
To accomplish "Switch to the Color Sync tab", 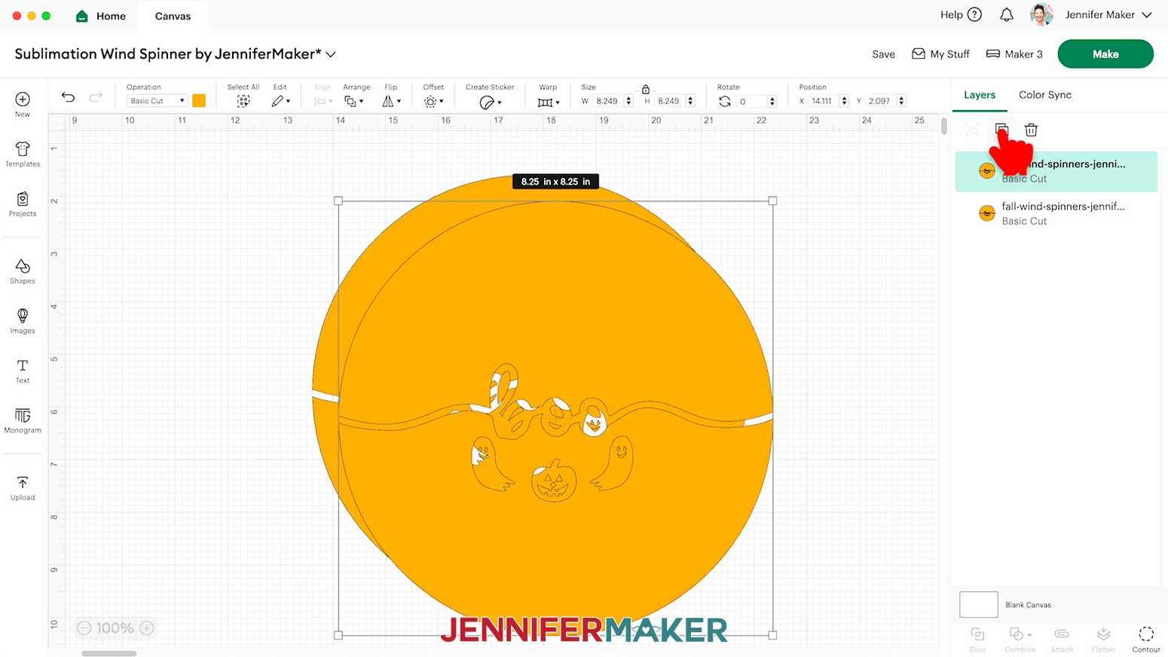I will (1045, 95).
